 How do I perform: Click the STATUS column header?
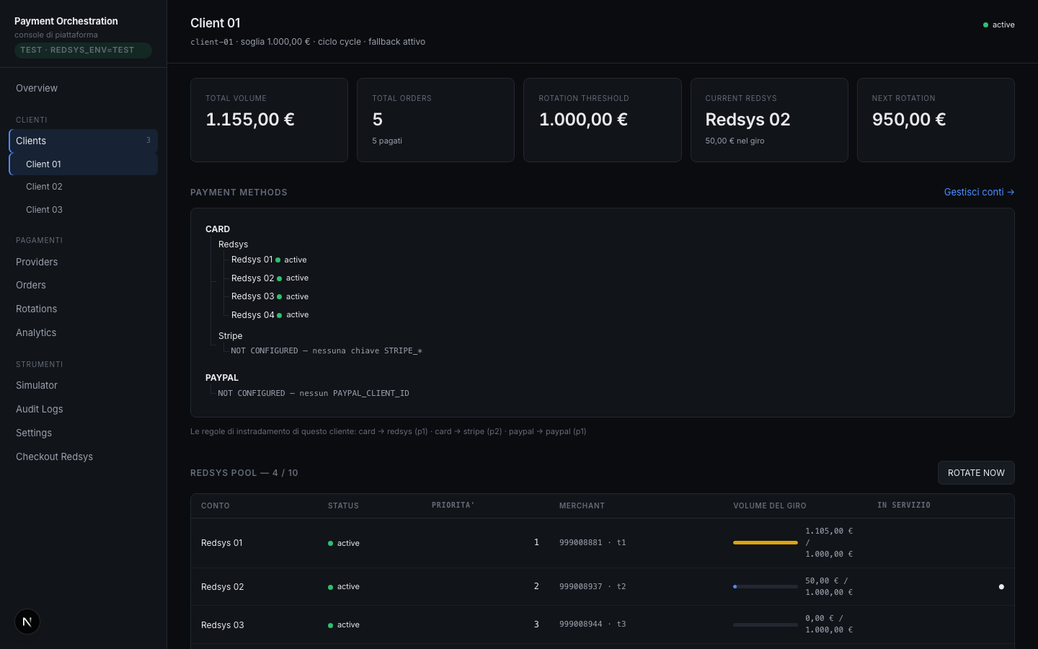point(343,506)
